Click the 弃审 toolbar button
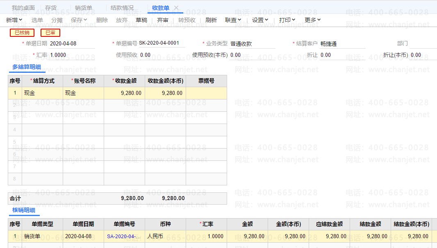 [x=163, y=20]
